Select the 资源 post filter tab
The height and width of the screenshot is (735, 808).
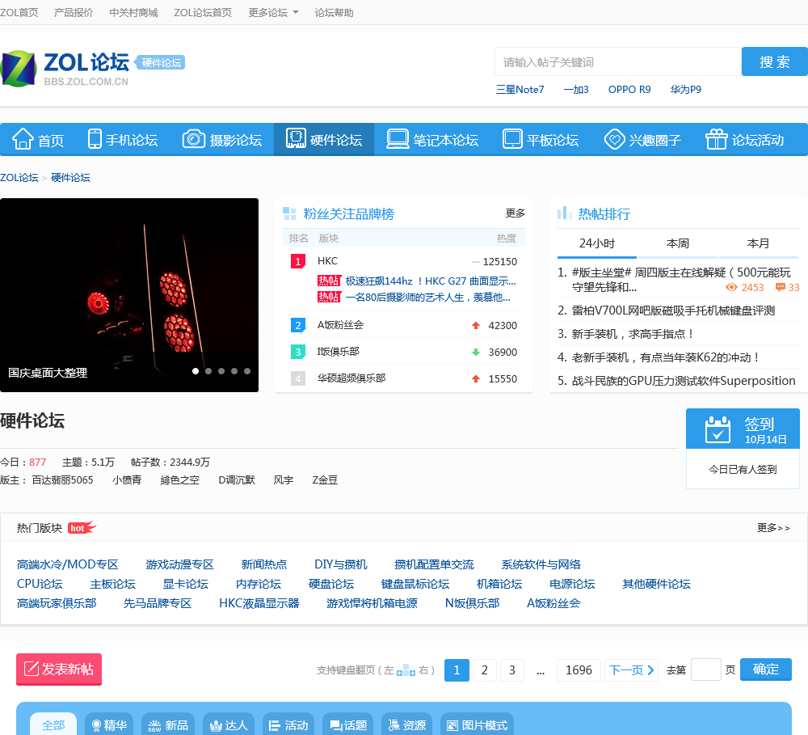tap(407, 724)
